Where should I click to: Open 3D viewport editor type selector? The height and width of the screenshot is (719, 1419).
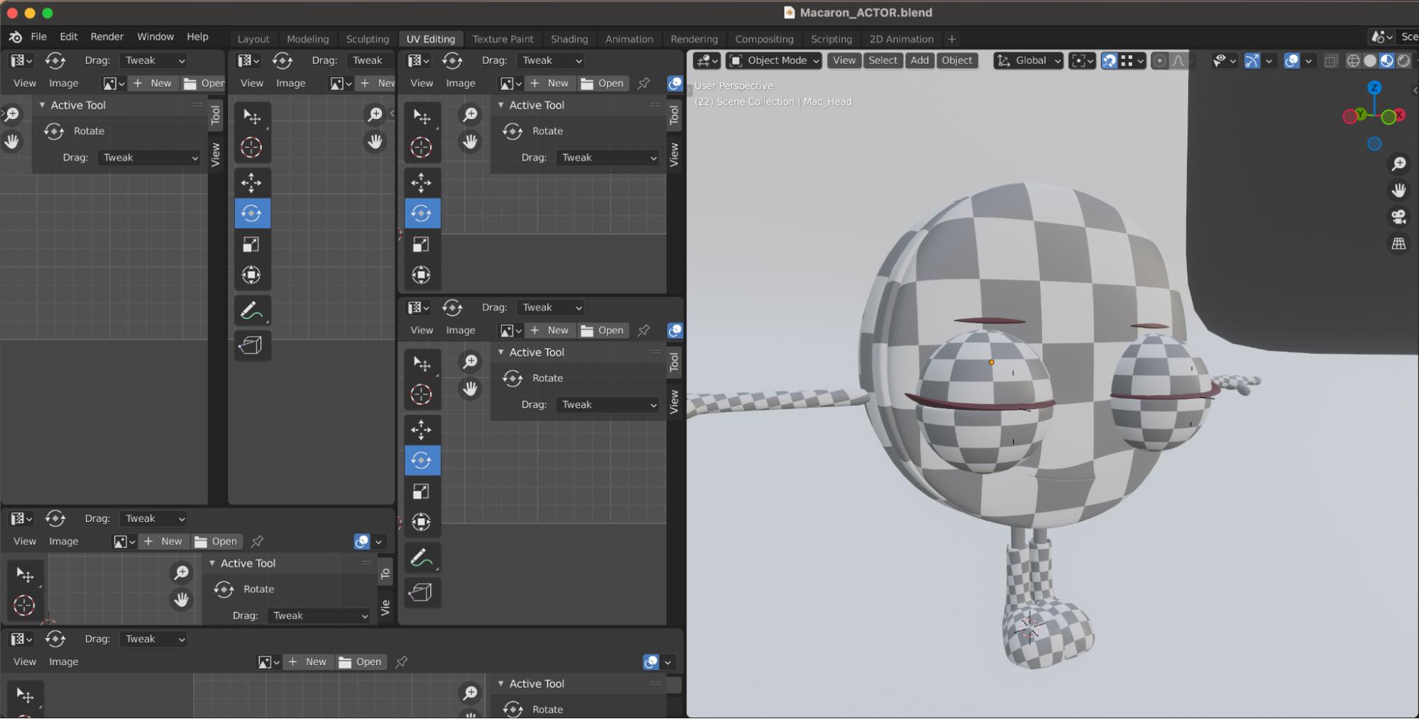point(706,61)
